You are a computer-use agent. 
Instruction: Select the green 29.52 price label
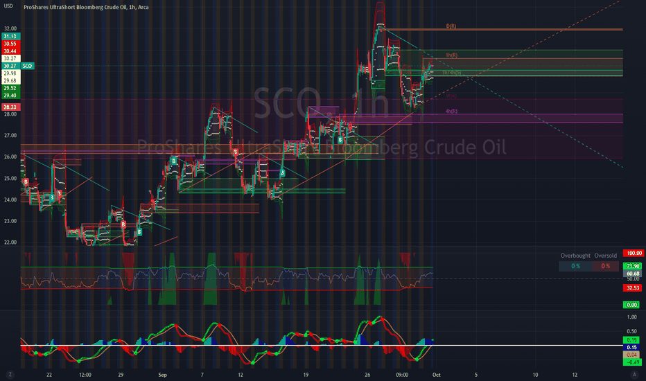click(x=10, y=88)
